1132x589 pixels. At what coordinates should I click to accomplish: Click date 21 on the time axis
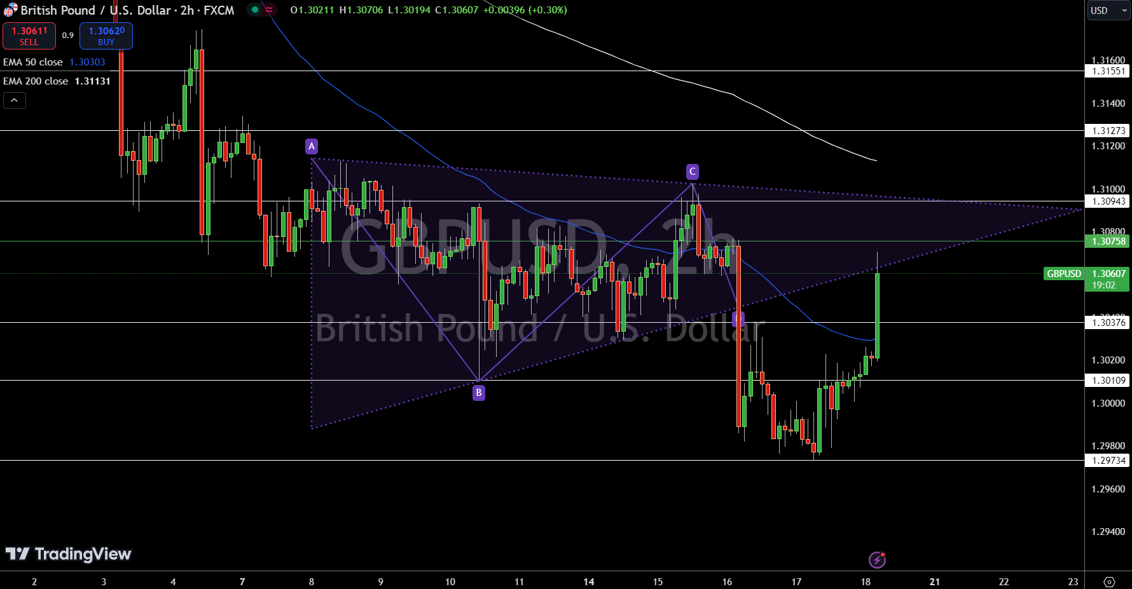coord(935,581)
